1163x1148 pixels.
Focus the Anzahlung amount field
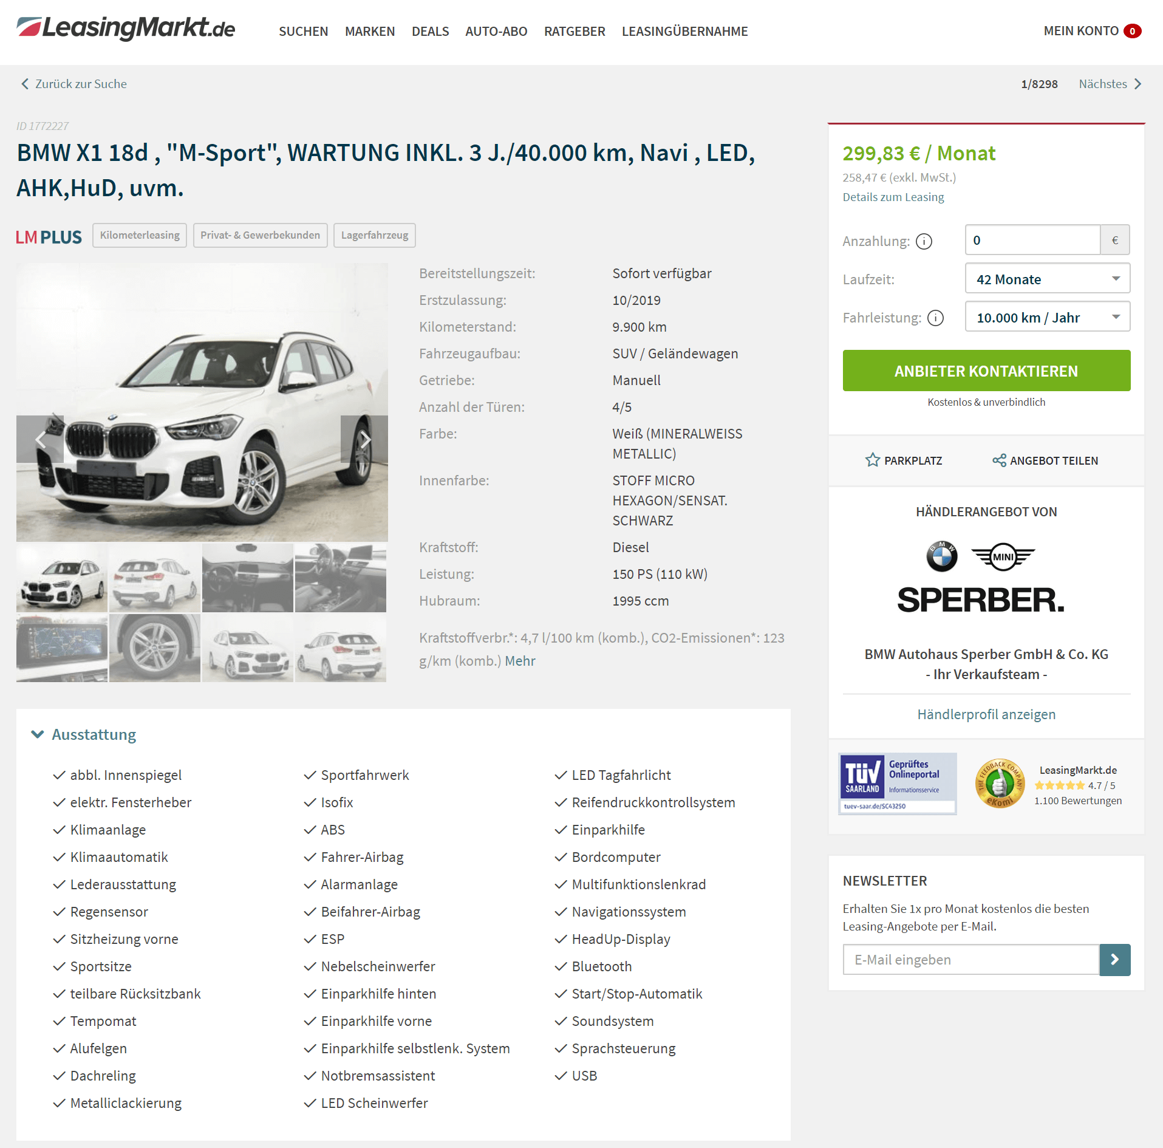click(1032, 240)
